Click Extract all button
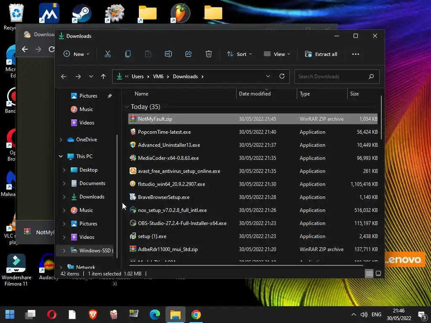The height and width of the screenshot is (323, 431). pos(321,54)
